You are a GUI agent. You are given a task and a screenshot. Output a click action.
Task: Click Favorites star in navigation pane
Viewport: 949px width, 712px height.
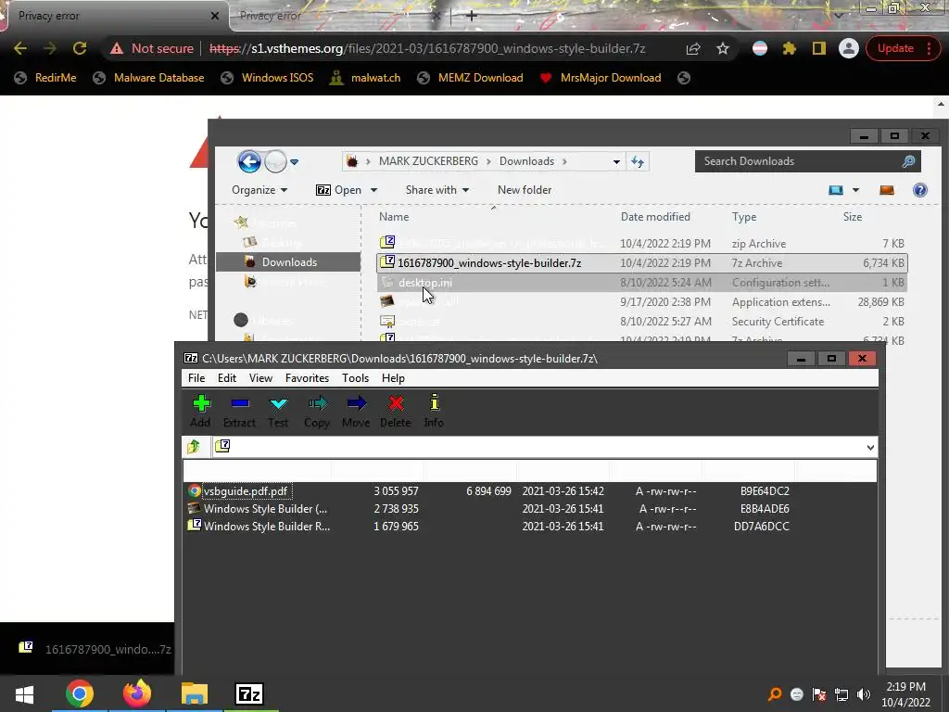tap(242, 222)
